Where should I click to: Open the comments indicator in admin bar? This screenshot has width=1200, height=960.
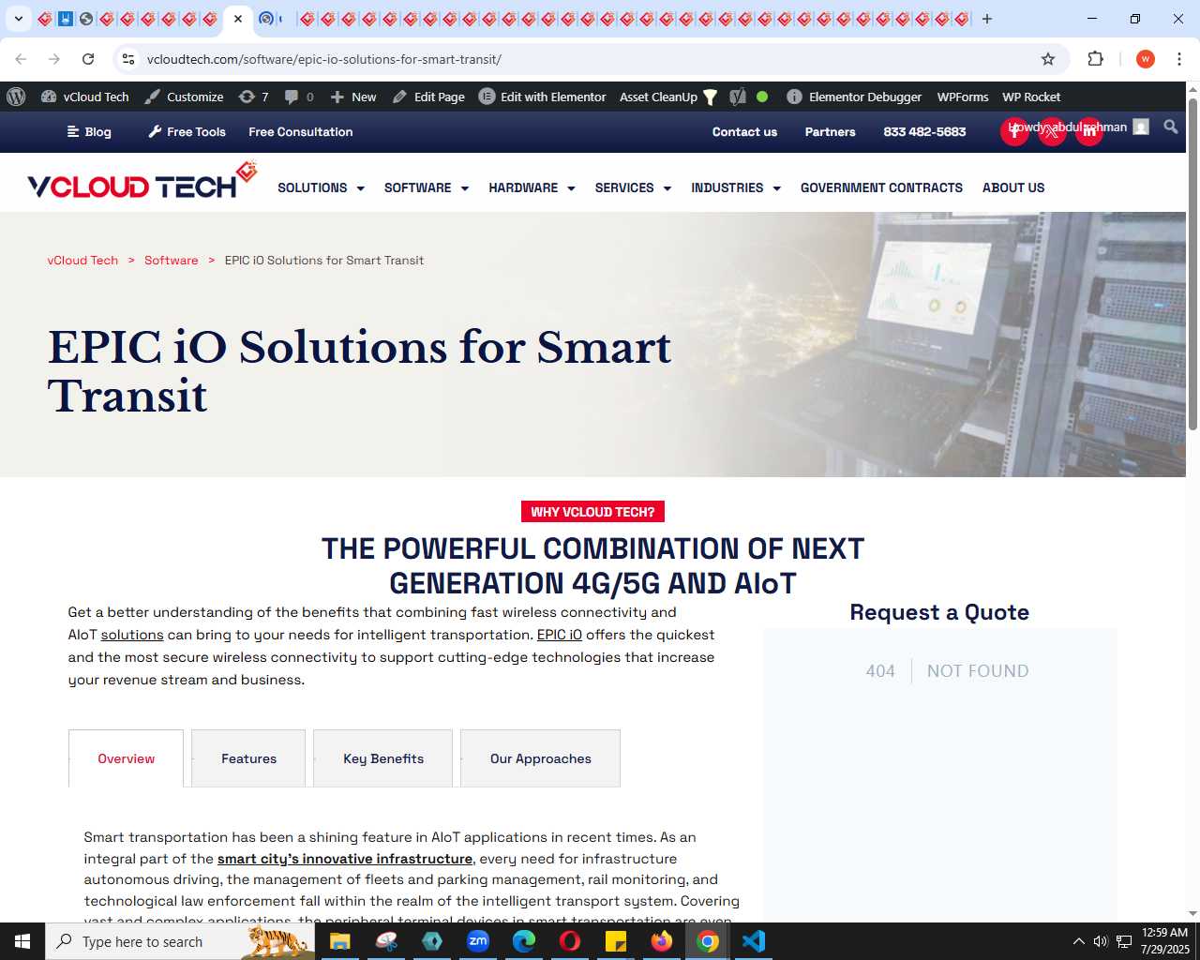299,97
